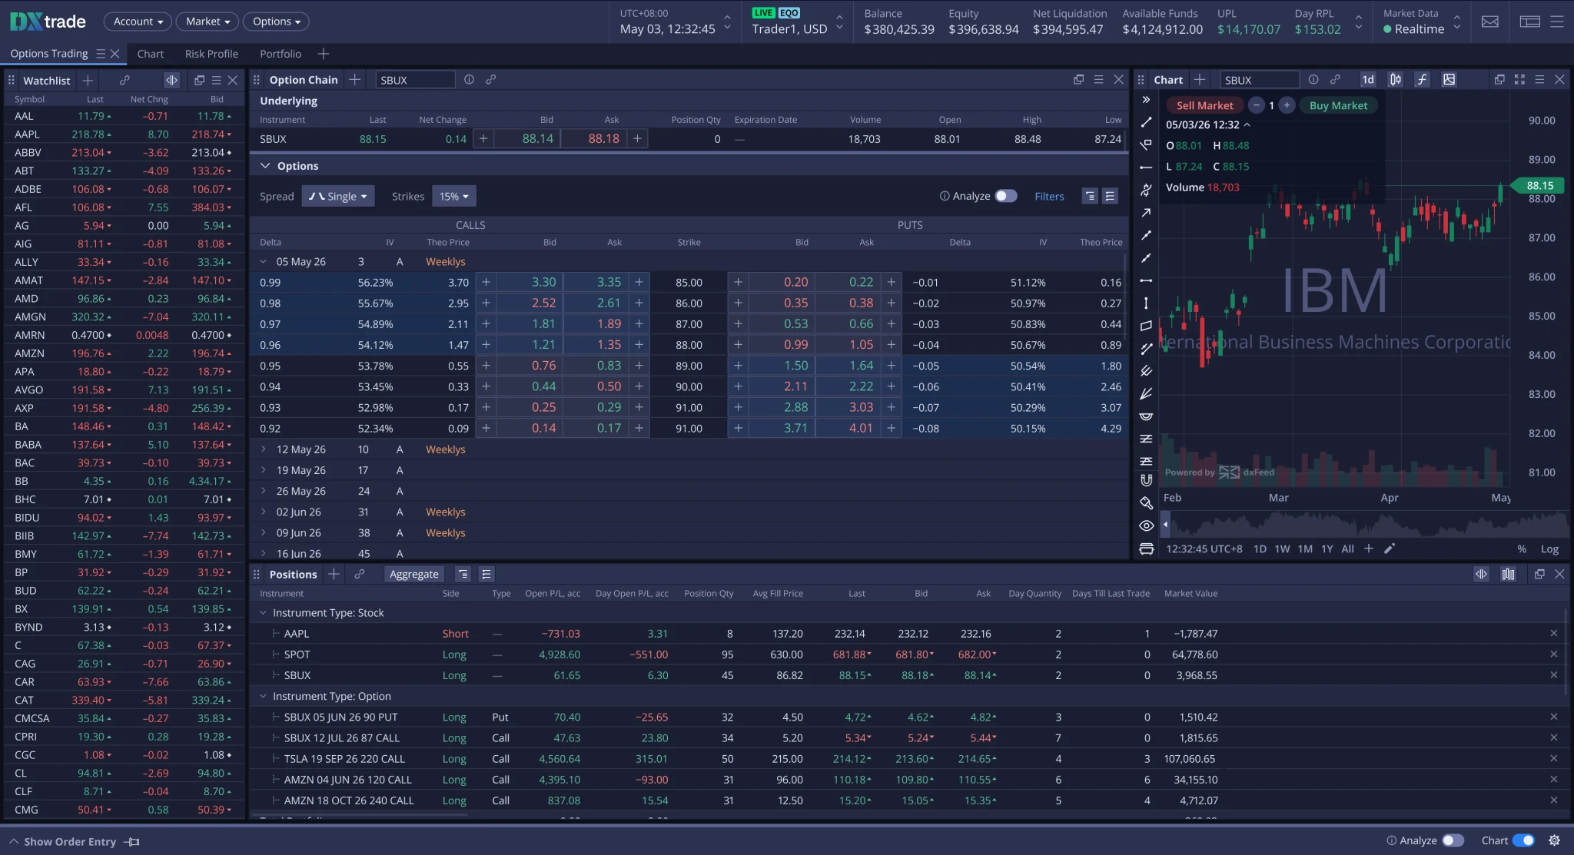1574x855 pixels.
Task: Open Filters in Option Chain
Action: tap(1049, 196)
